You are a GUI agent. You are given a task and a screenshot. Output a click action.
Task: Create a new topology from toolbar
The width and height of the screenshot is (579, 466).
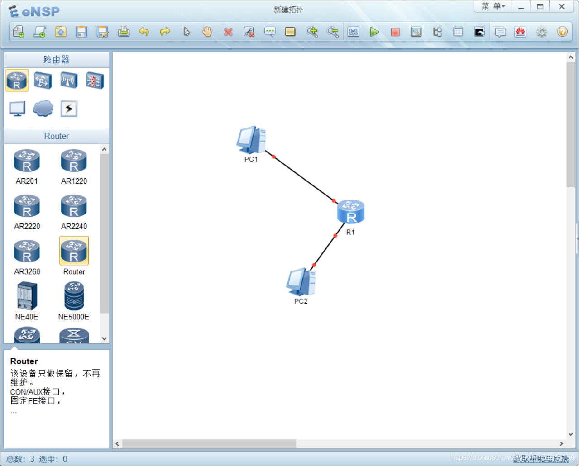[19, 32]
